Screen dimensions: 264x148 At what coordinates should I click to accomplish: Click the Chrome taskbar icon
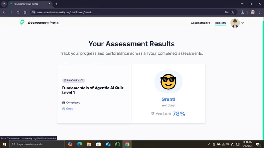tap(127, 144)
